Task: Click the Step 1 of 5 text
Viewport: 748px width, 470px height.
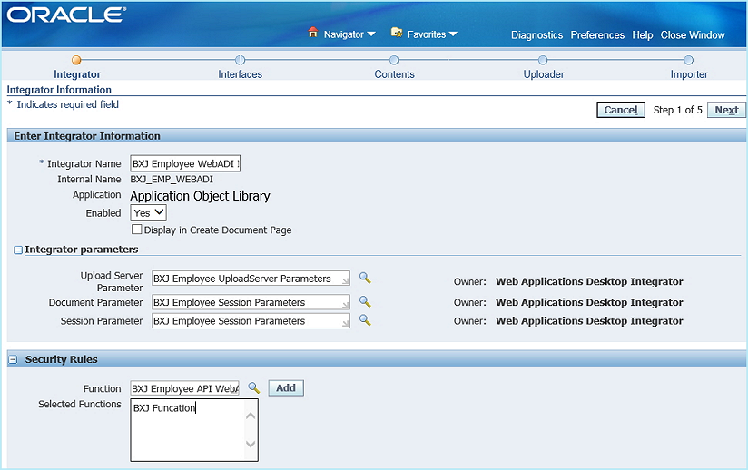Action: 677,110
